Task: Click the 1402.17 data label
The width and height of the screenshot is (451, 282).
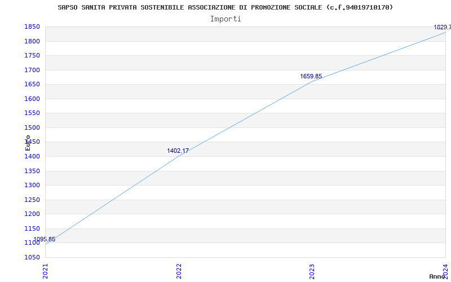Action: tap(178, 151)
